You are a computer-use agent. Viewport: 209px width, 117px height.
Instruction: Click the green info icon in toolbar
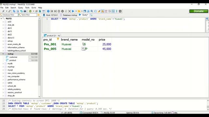(117, 11)
